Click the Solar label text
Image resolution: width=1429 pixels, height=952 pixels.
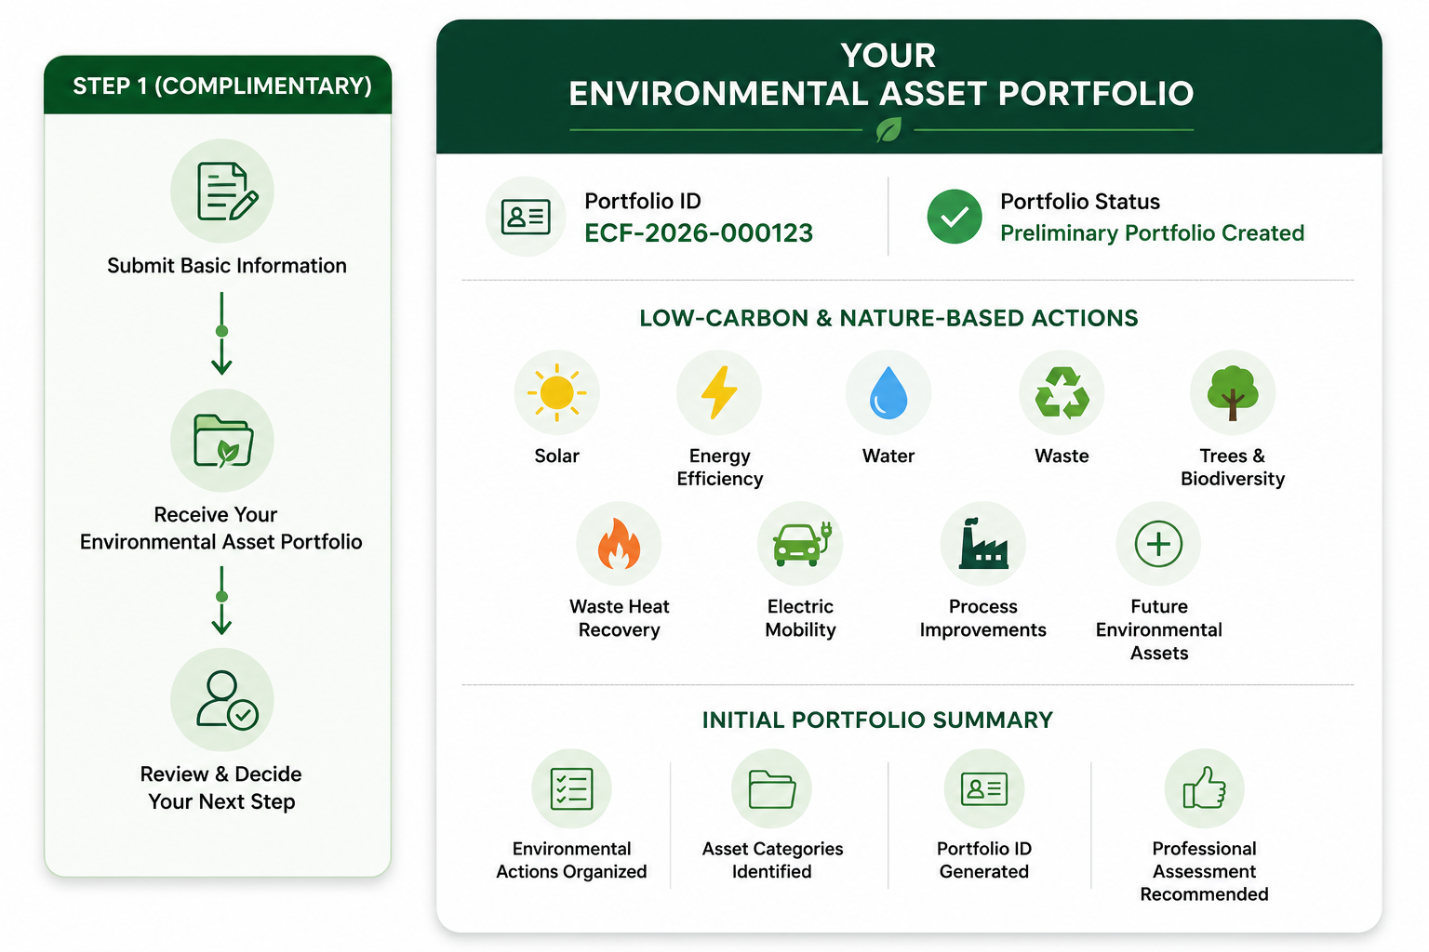pos(556,456)
